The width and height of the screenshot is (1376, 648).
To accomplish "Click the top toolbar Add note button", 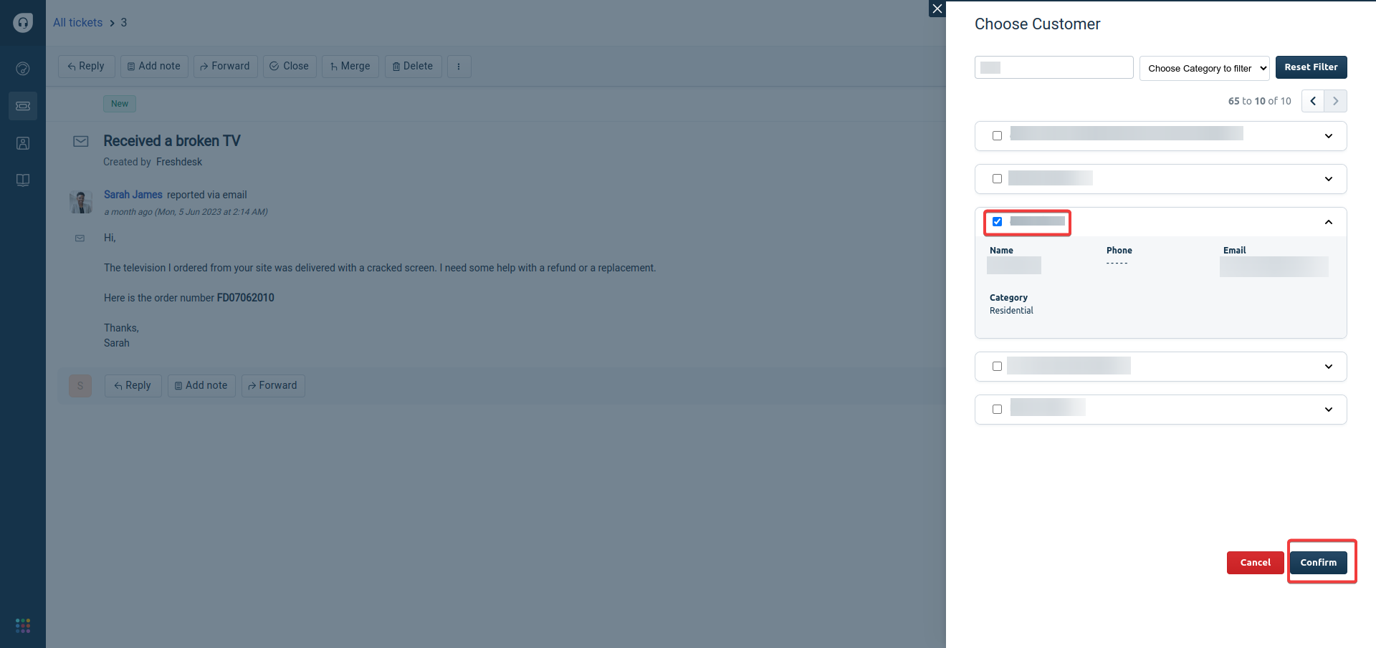I will tap(154, 67).
